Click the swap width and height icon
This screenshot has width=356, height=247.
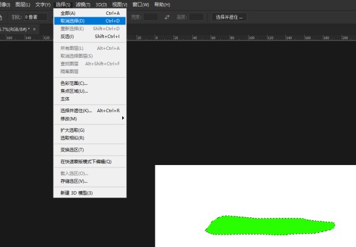tap(167, 17)
